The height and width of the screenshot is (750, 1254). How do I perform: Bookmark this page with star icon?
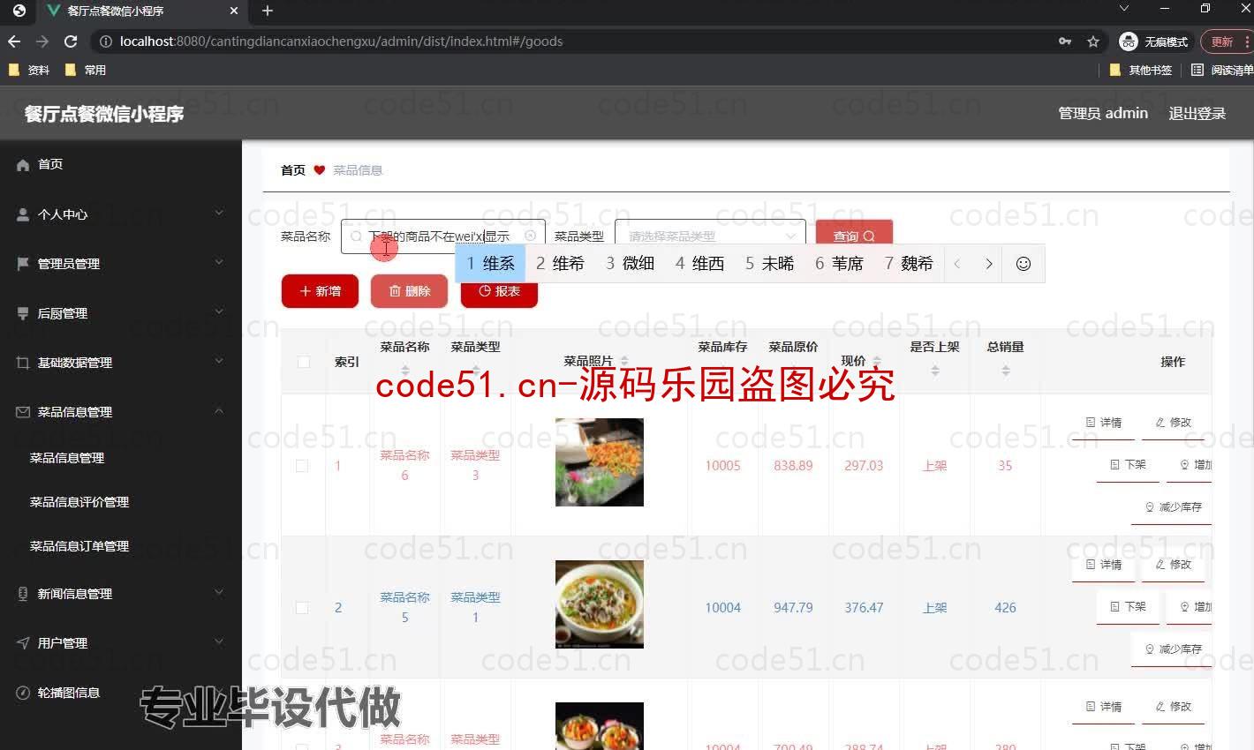(x=1093, y=41)
